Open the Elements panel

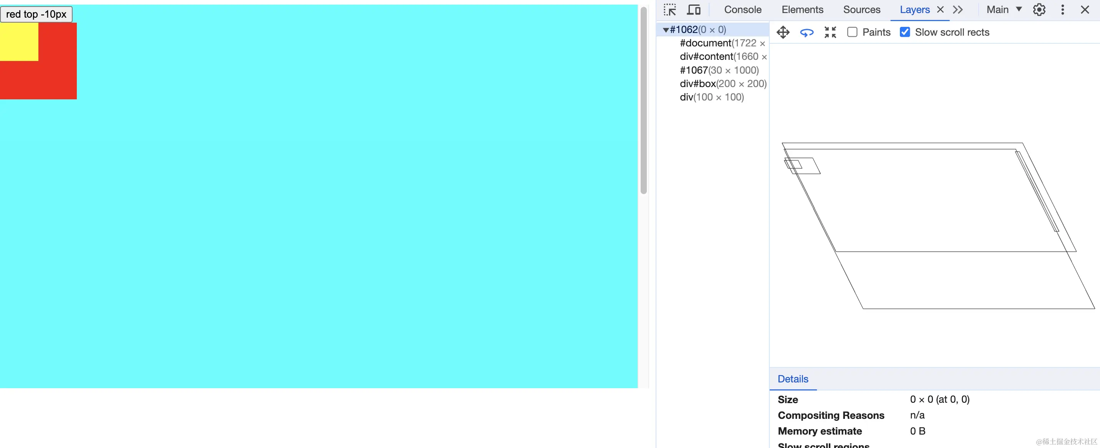point(802,9)
